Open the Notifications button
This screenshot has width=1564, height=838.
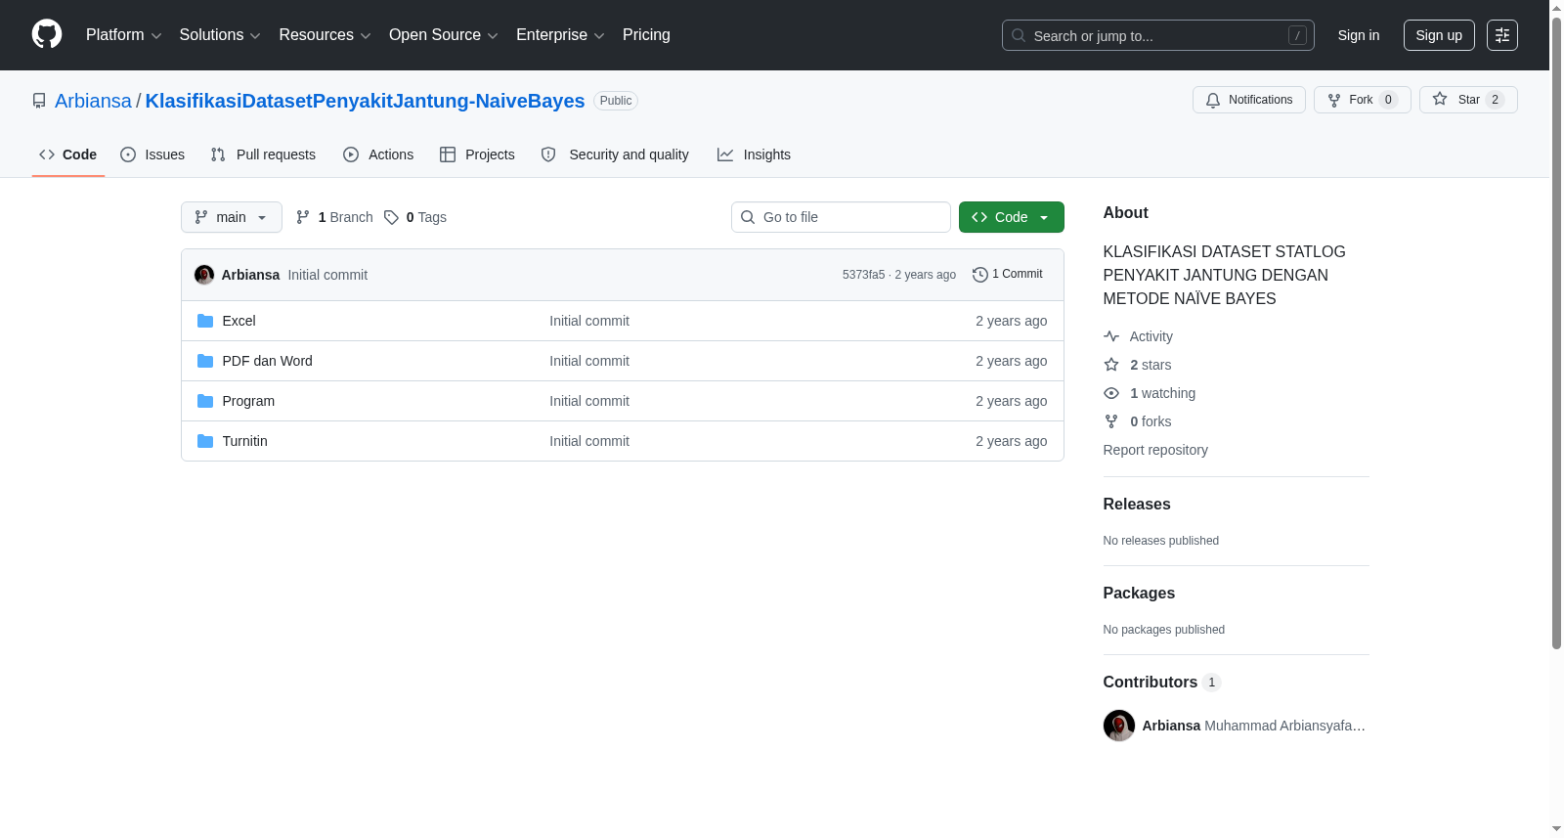tap(1249, 100)
